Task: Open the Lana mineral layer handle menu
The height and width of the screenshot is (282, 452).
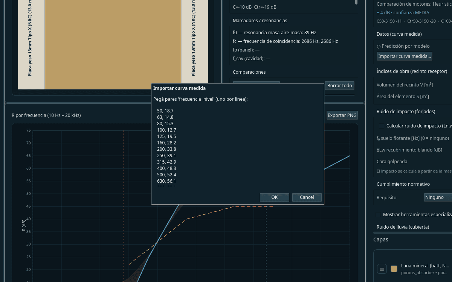Action: tap(382, 269)
